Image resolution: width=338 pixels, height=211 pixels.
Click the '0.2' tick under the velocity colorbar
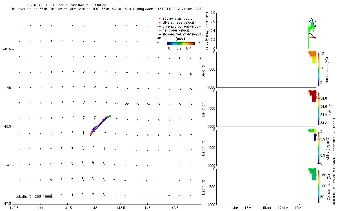click(179, 48)
